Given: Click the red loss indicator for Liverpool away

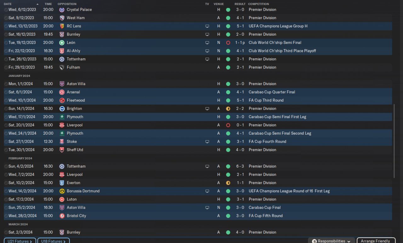Looking at the screenshot, I should 228,125.
